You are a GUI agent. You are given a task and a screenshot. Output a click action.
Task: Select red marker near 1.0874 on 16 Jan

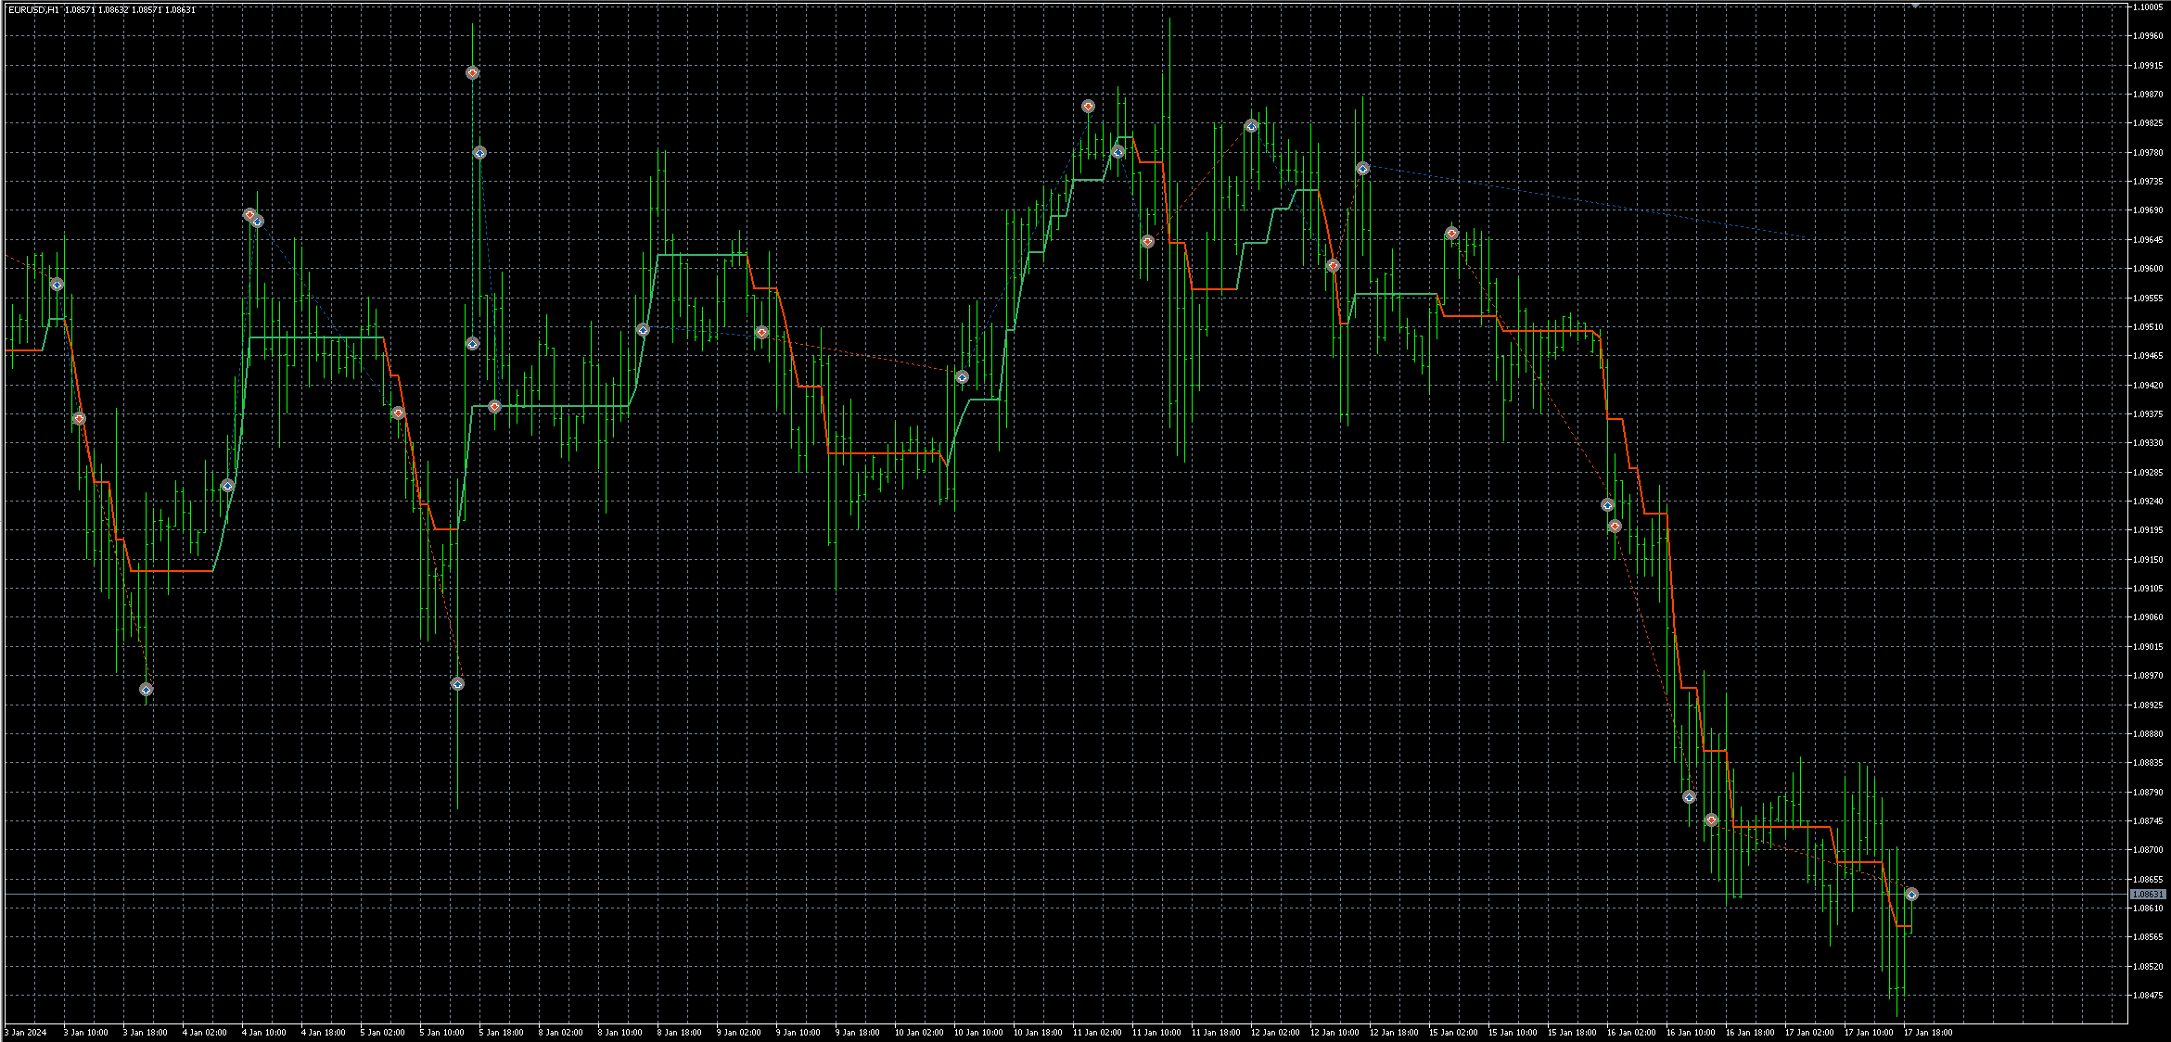tap(1711, 820)
